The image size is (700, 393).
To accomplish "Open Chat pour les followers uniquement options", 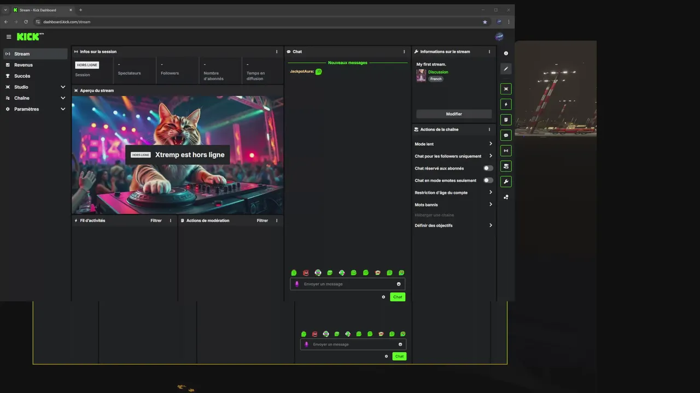I will [x=491, y=156].
